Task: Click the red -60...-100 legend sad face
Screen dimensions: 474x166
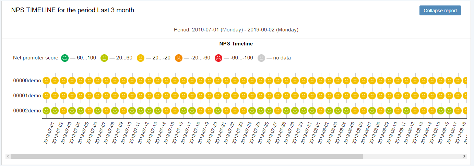Action: coord(218,58)
